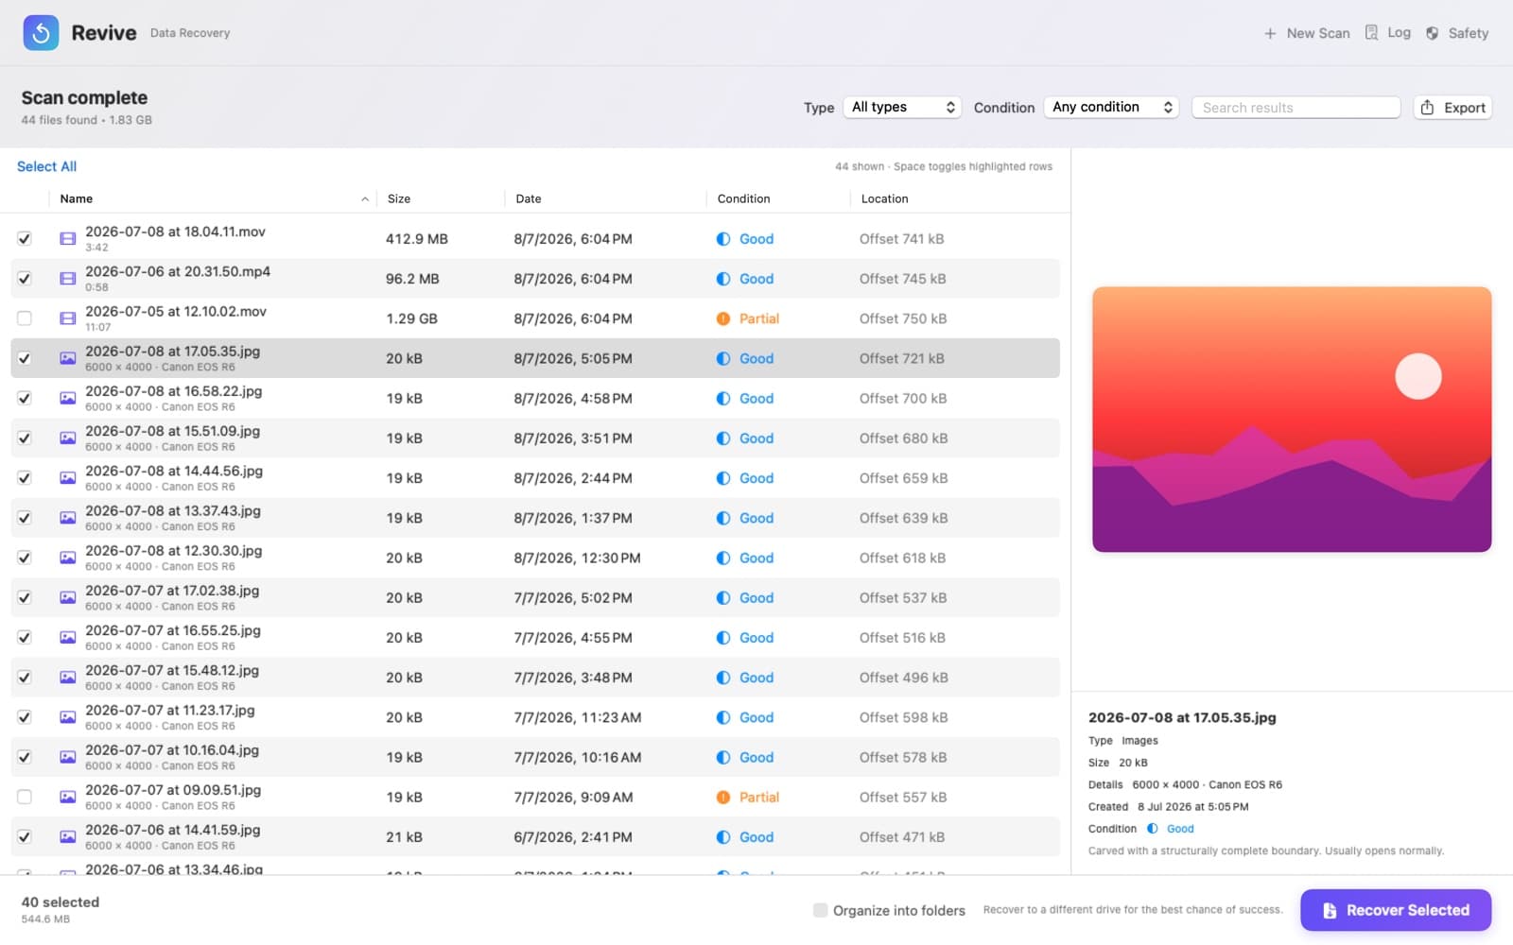Sort by Date column header
1513x945 pixels.
coord(529,199)
